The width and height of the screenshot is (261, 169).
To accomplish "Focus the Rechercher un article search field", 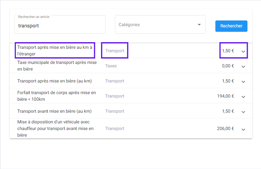I will pyautogui.click(x=60, y=25).
